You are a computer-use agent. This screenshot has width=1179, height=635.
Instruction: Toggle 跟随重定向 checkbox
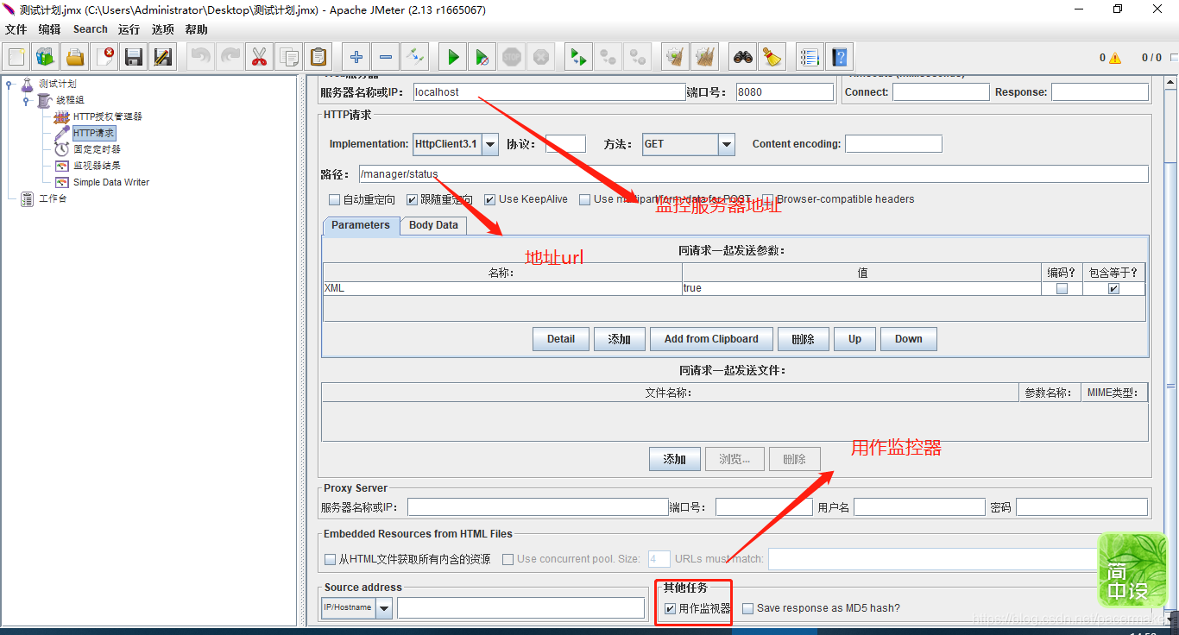click(x=412, y=199)
